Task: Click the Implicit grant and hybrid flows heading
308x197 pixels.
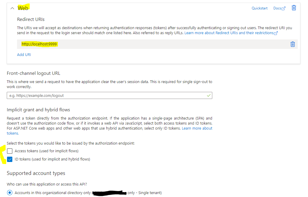Action: point(38,110)
